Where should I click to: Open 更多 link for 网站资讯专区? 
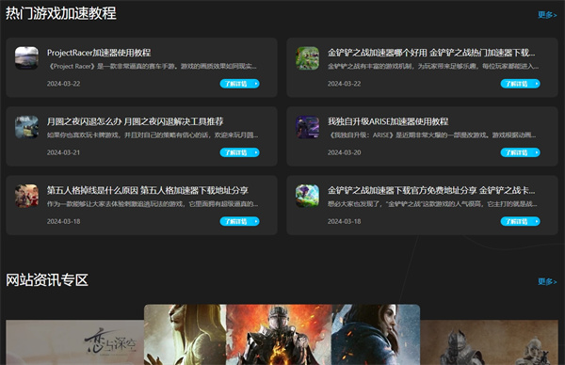coord(547,281)
